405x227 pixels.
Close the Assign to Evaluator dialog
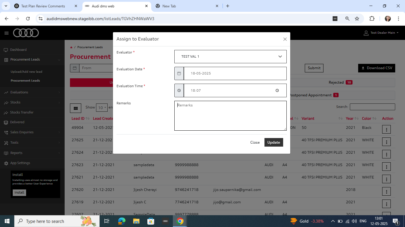point(285,39)
